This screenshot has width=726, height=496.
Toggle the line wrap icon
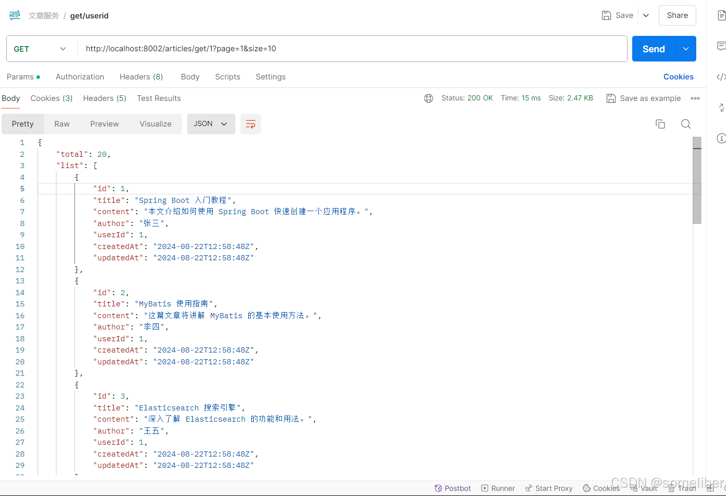coord(251,124)
